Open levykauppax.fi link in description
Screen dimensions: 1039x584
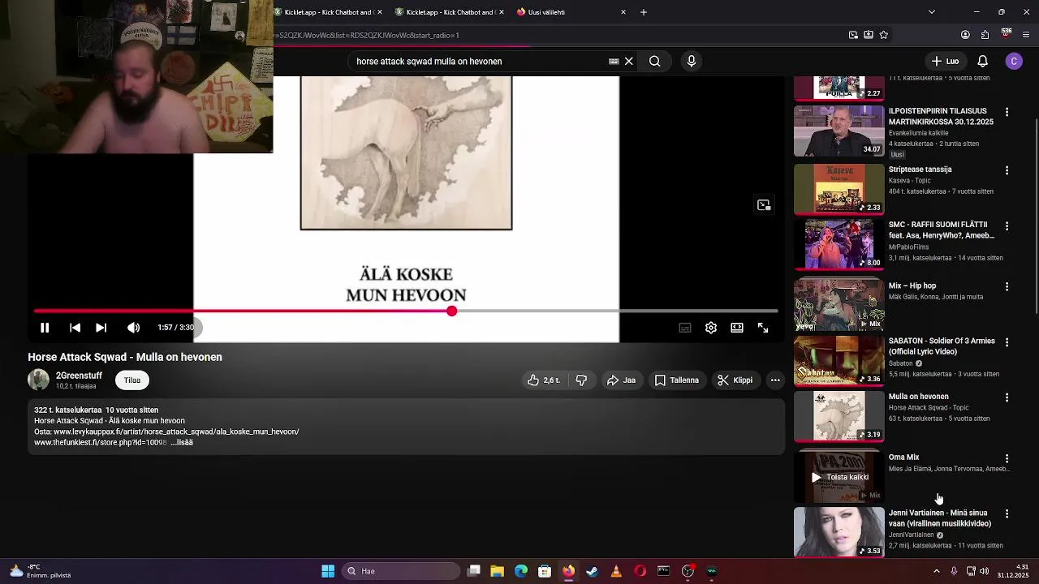pyautogui.click(x=176, y=432)
